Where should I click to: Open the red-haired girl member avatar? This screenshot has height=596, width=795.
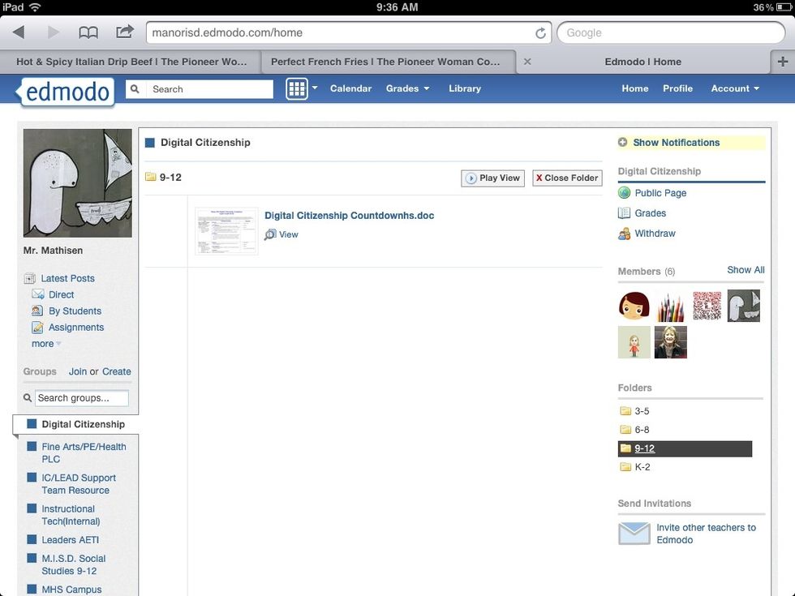(x=634, y=307)
